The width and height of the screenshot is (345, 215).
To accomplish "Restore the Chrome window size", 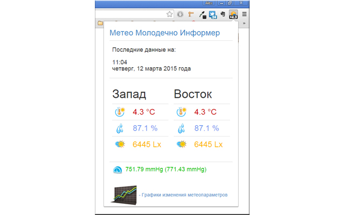I will tap(230, 3).
